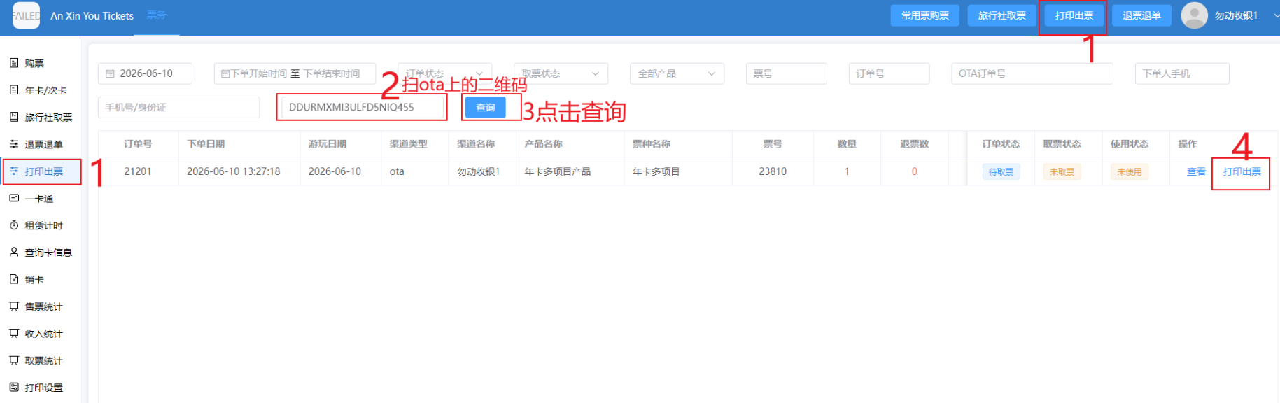Open 租赁计时 sidebar item
The image size is (1280, 403).
[40, 225]
